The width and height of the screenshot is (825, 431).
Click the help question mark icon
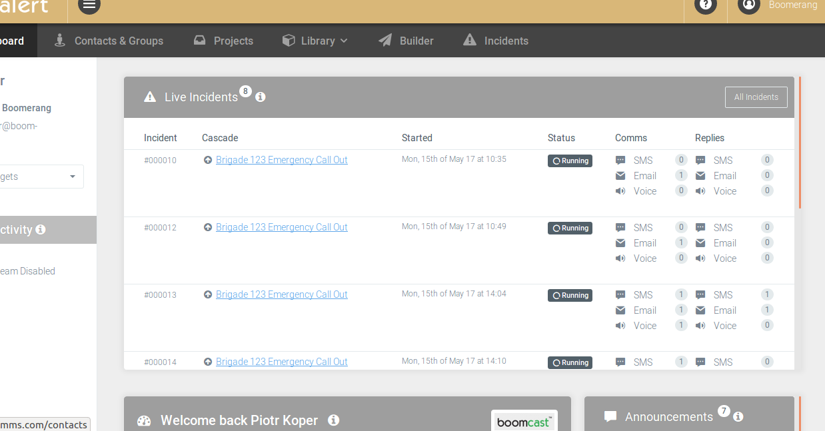[705, 5]
